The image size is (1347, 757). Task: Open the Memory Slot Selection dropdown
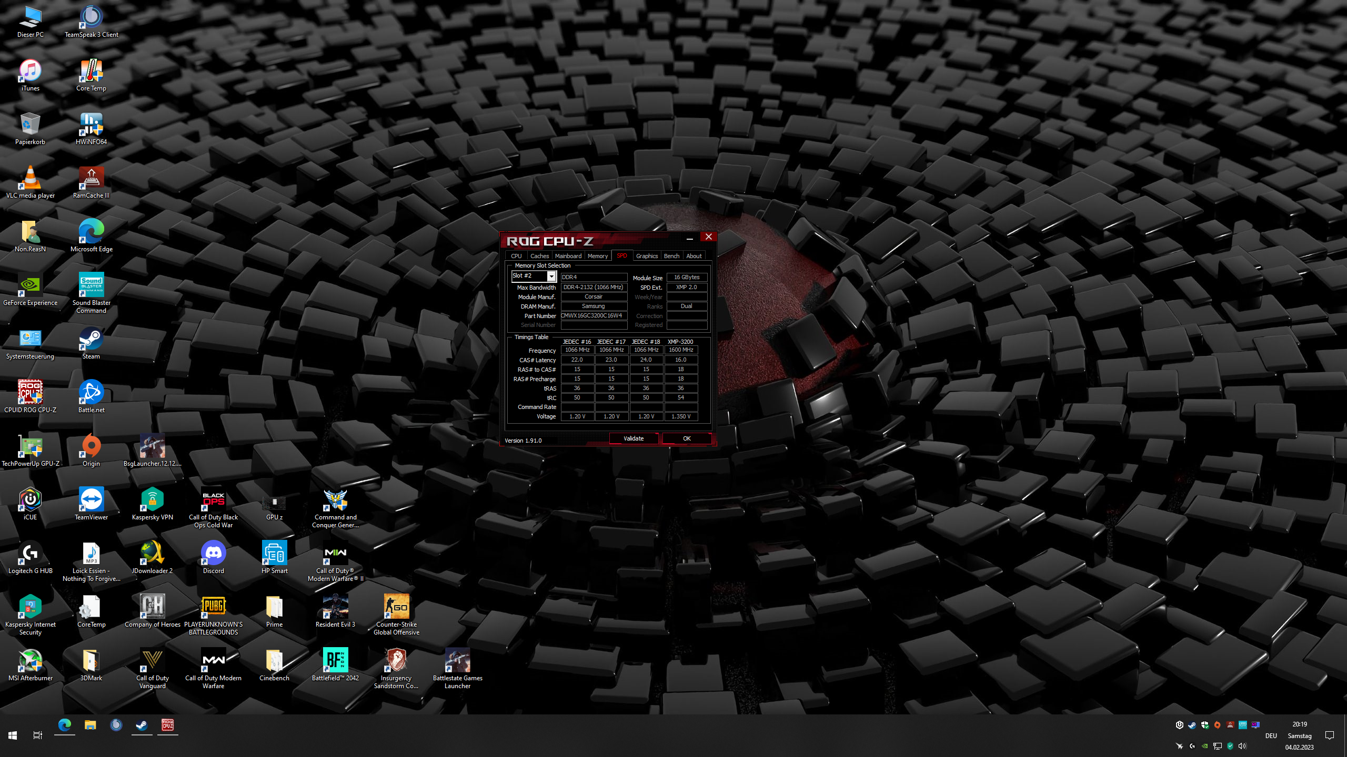click(551, 276)
